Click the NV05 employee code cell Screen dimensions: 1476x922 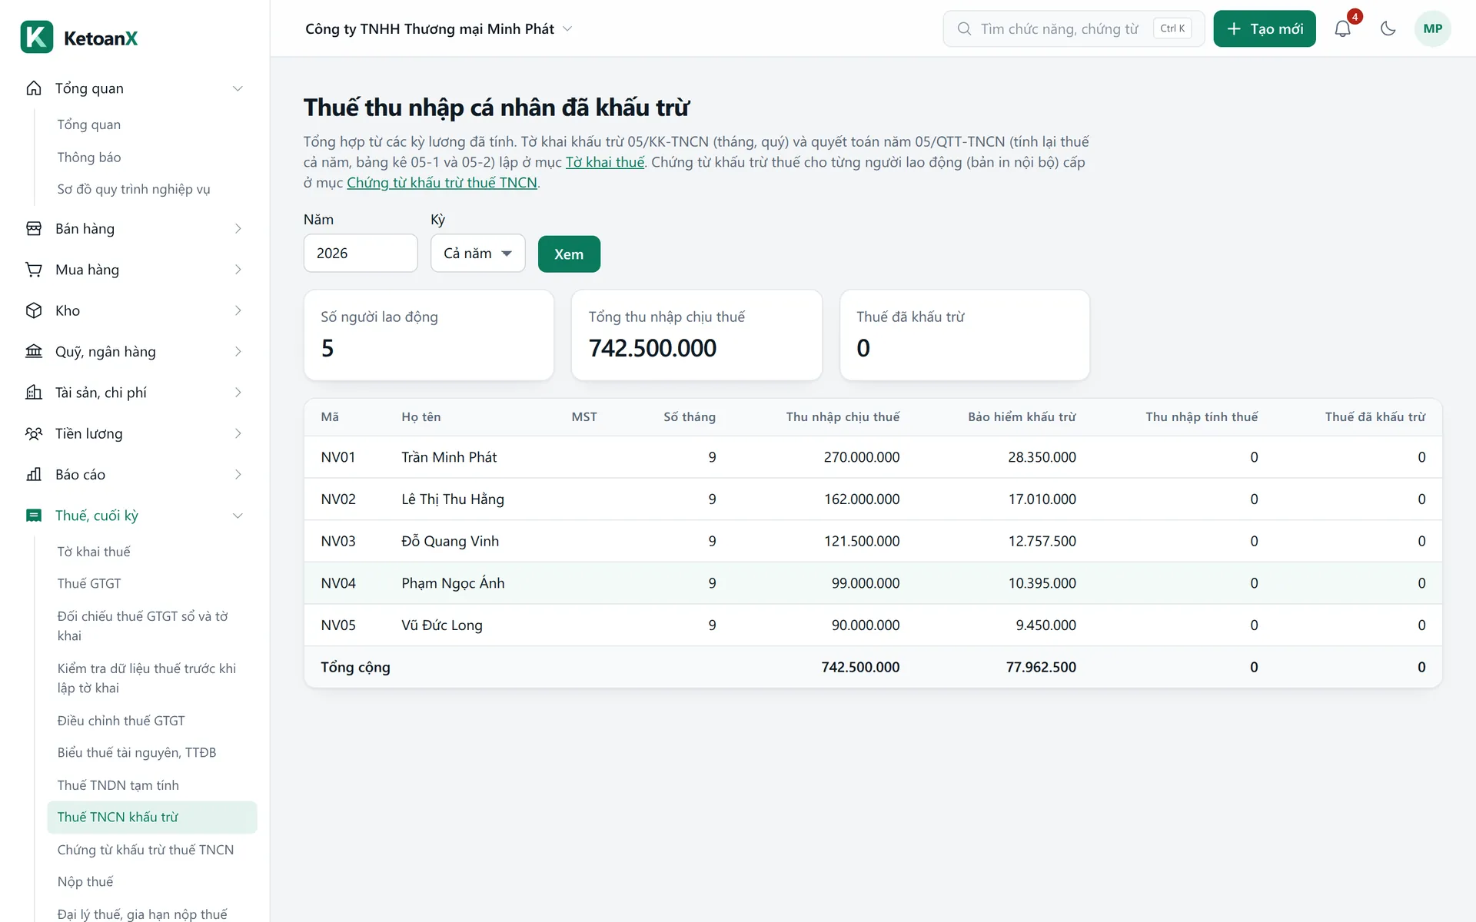tap(338, 625)
